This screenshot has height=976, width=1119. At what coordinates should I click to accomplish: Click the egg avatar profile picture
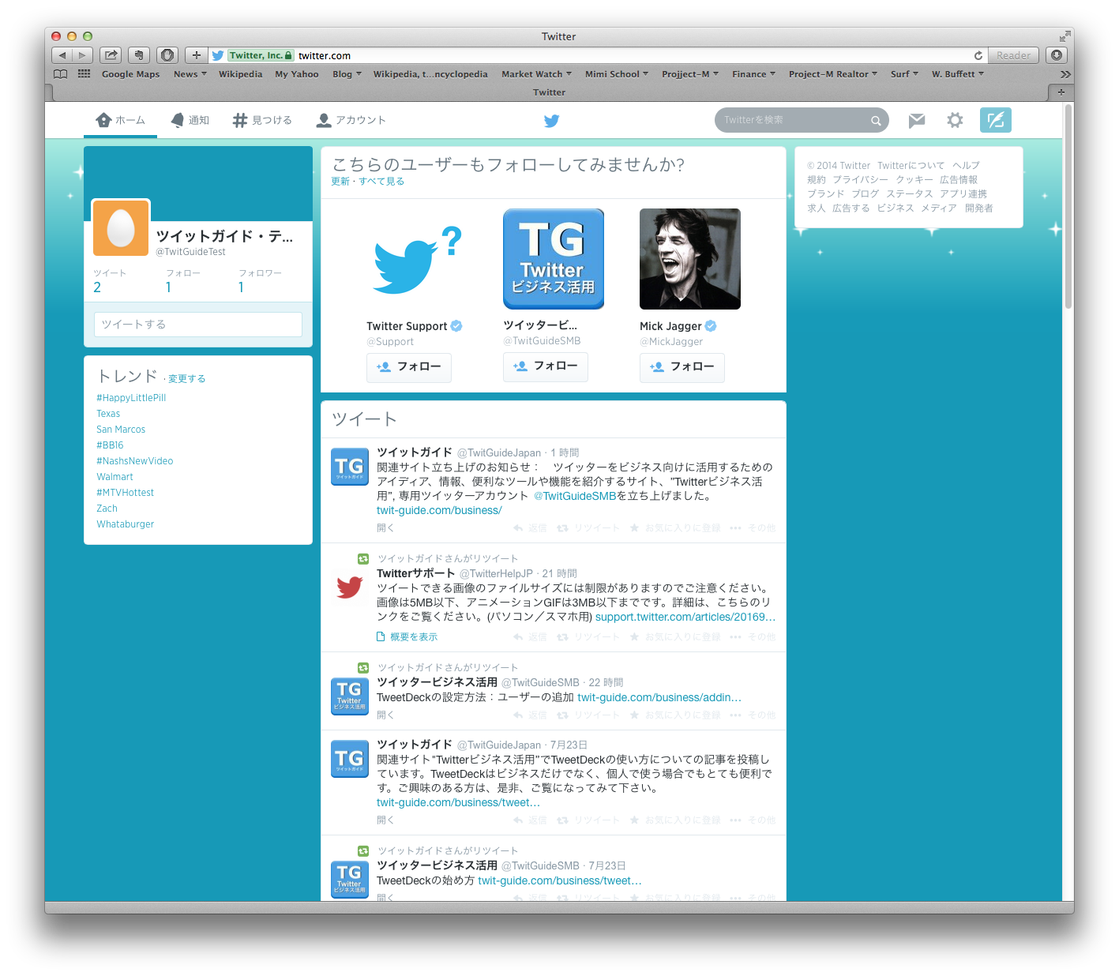point(121,227)
